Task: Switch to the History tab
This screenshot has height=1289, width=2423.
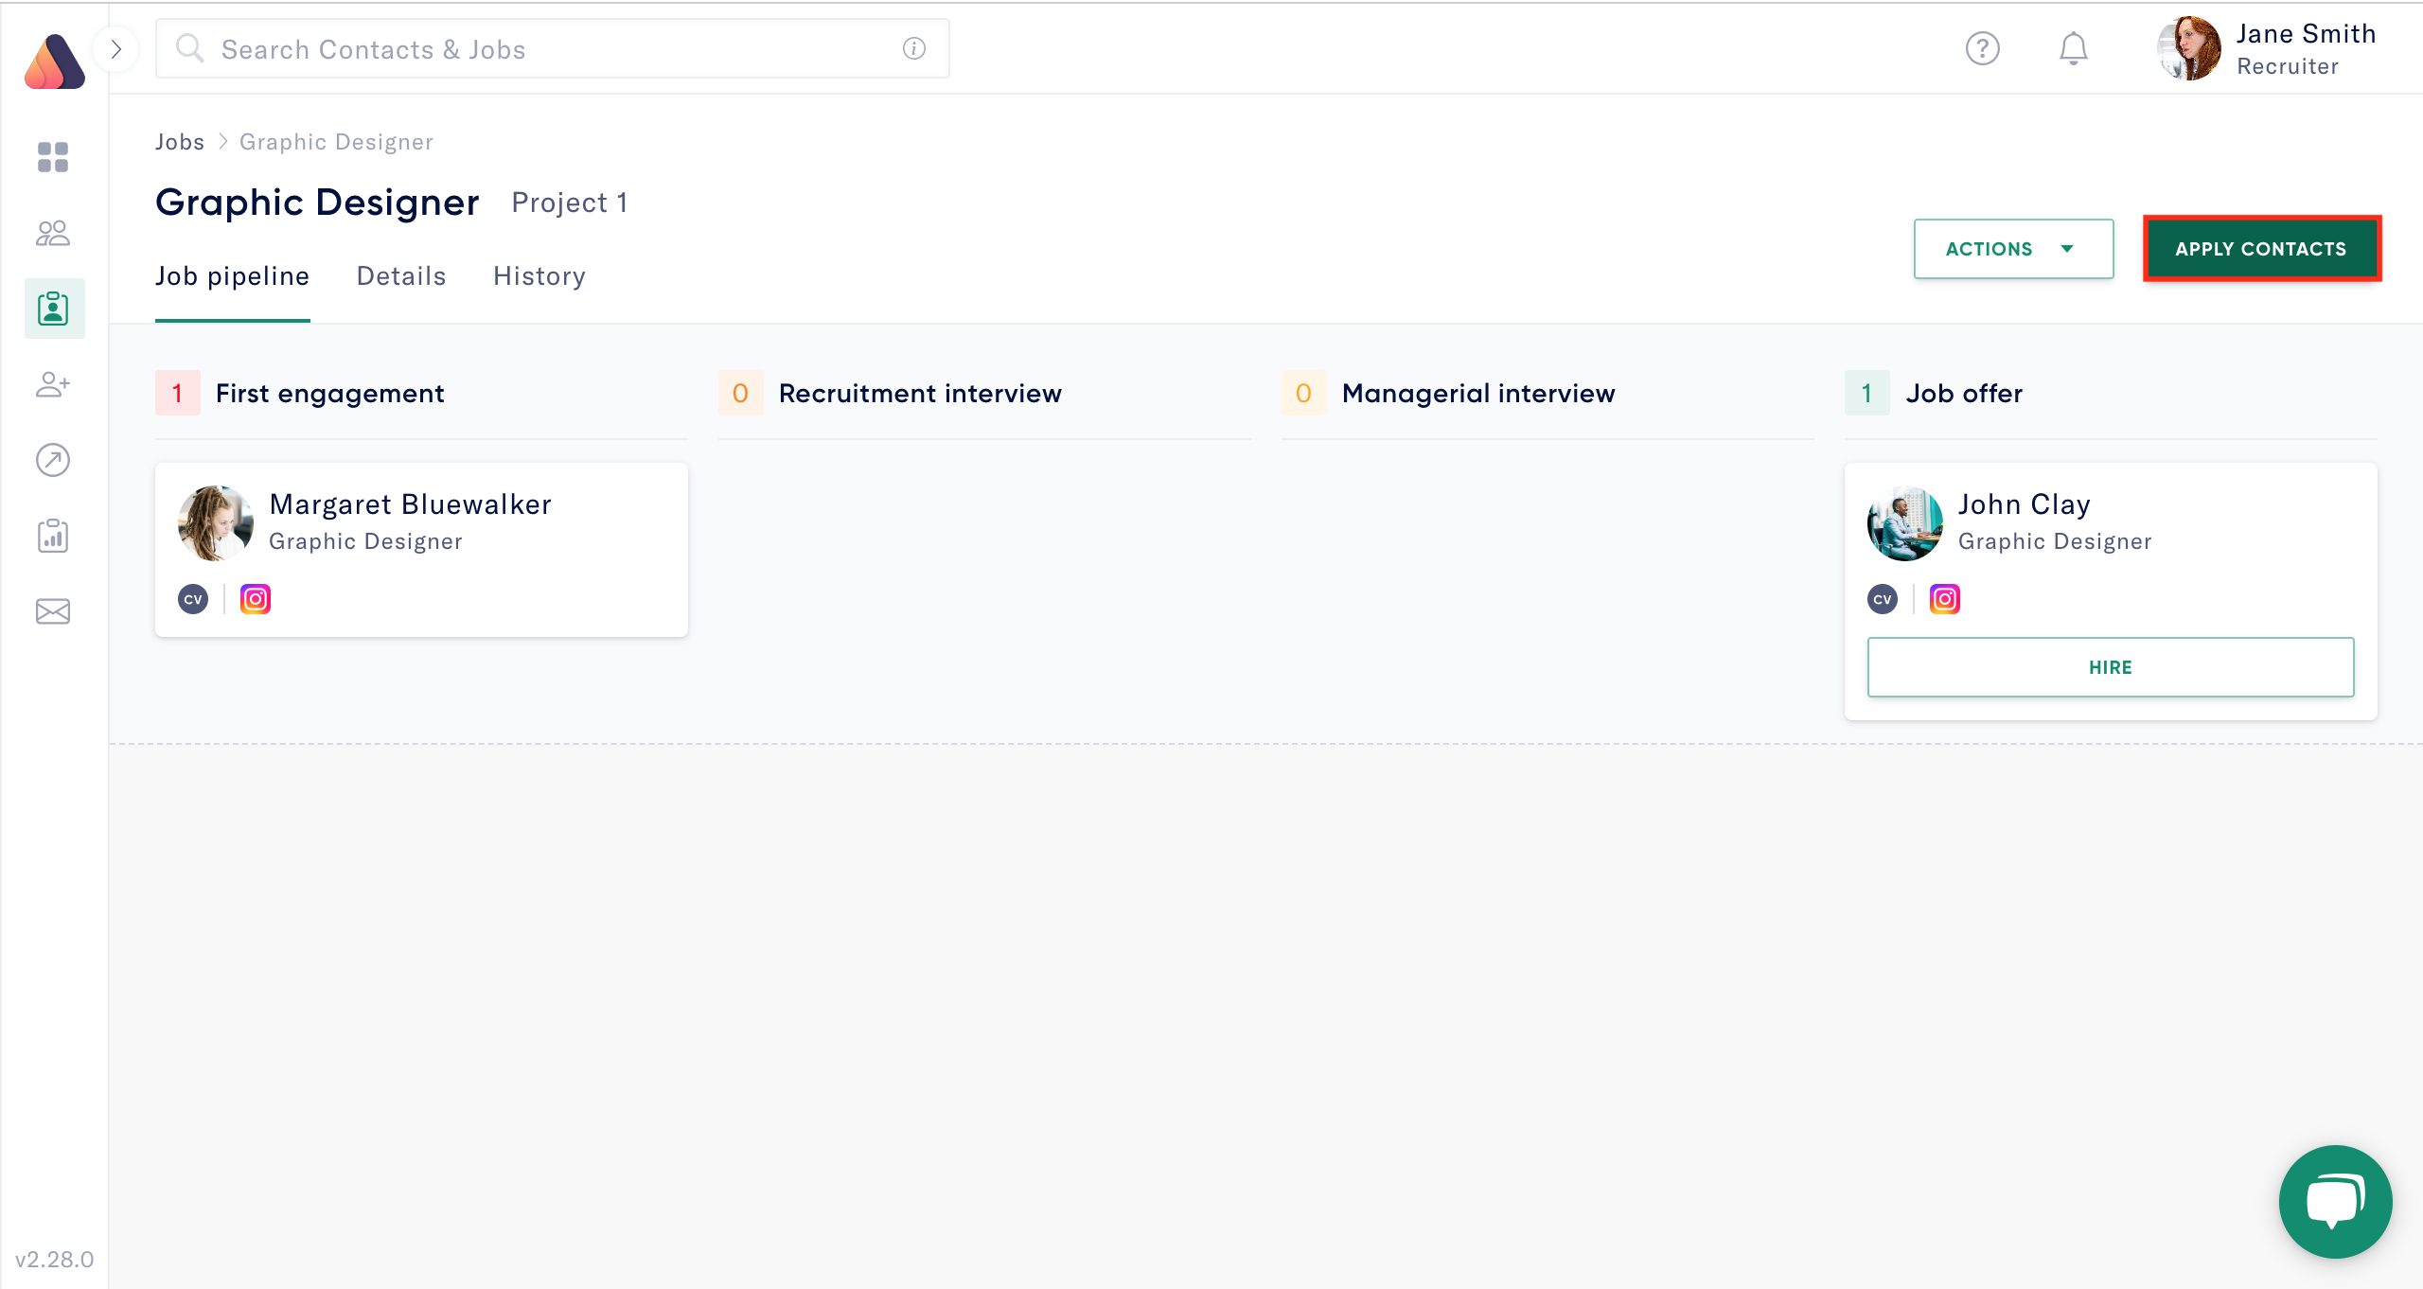Action: 539,275
